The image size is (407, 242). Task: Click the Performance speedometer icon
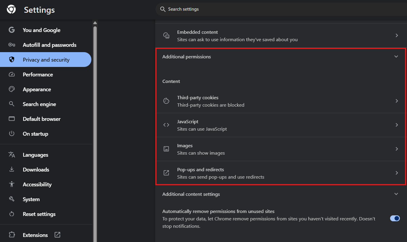(x=12, y=74)
